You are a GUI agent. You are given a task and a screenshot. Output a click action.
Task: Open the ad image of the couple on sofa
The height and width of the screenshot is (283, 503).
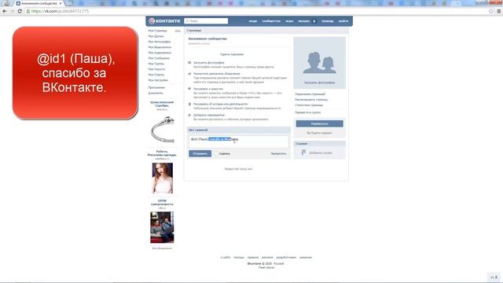163,227
